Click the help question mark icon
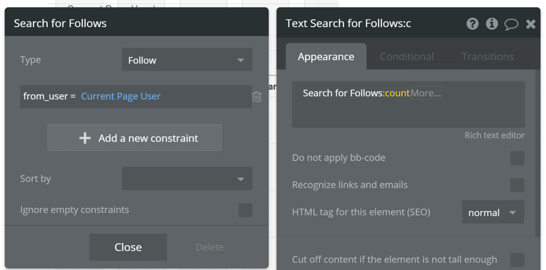This screenshot has height=270, width=546. click(x=473, y=24)
